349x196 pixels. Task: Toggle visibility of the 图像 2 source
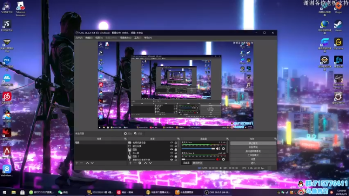coord(171,156)
